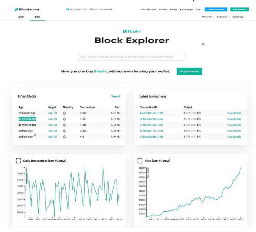Open the Settings dropdown menu
This screenshot has width=256, height=232.
coord(239,17)
